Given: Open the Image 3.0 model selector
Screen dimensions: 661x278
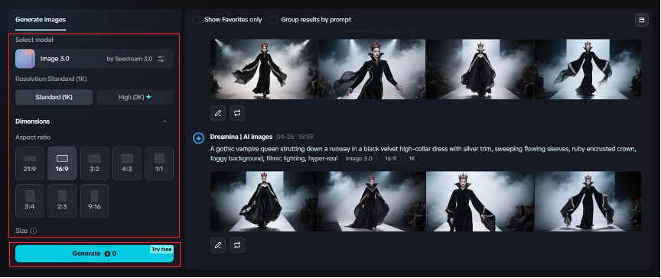Looking at the screenshot, I should click(x=94, y=59).
